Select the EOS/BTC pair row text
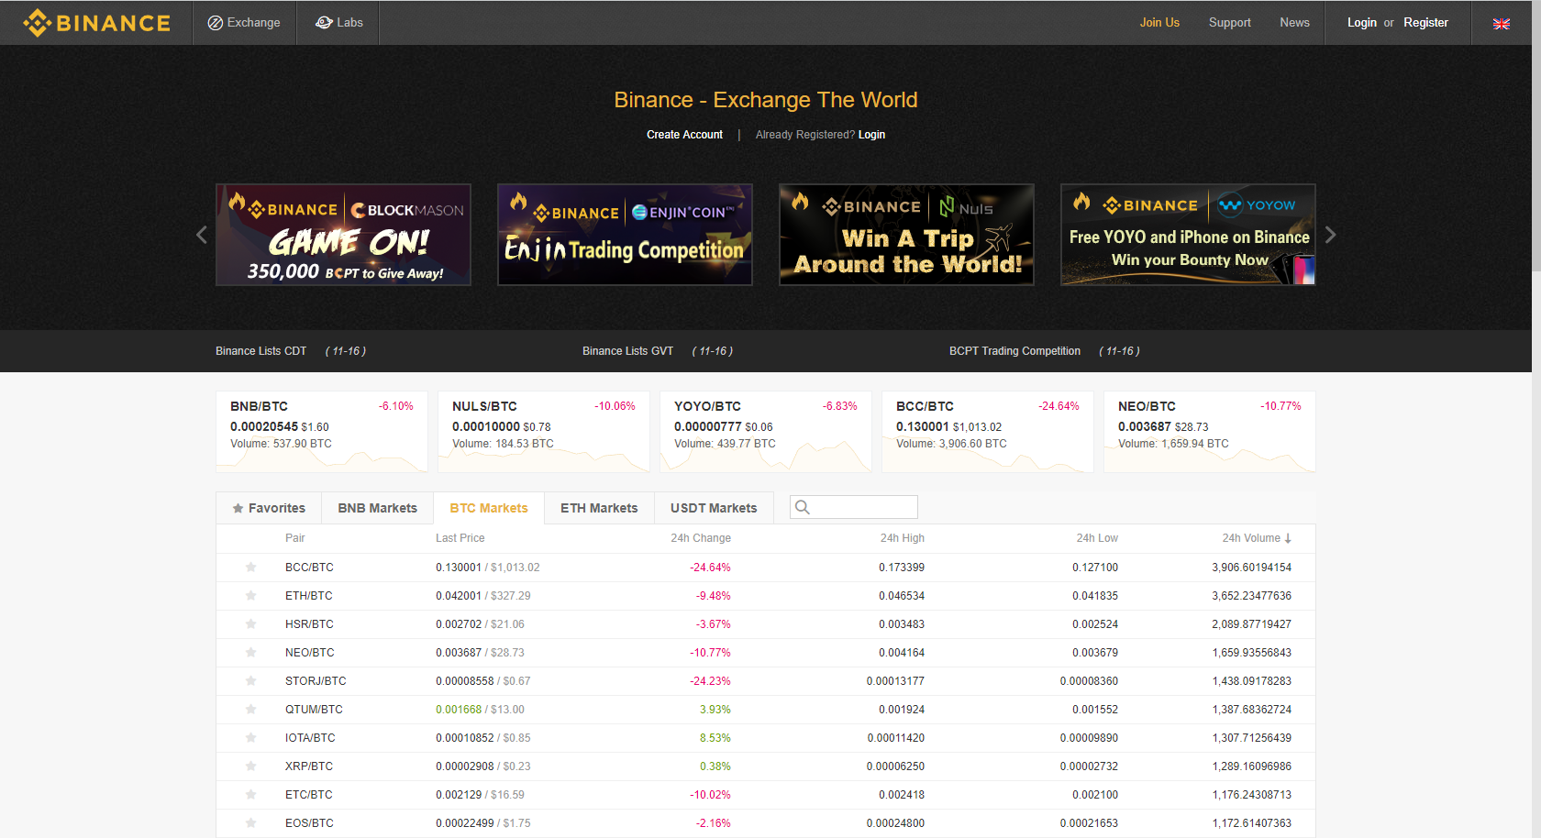The width and height of the screenshot is (1541, 838). point(309,823)
